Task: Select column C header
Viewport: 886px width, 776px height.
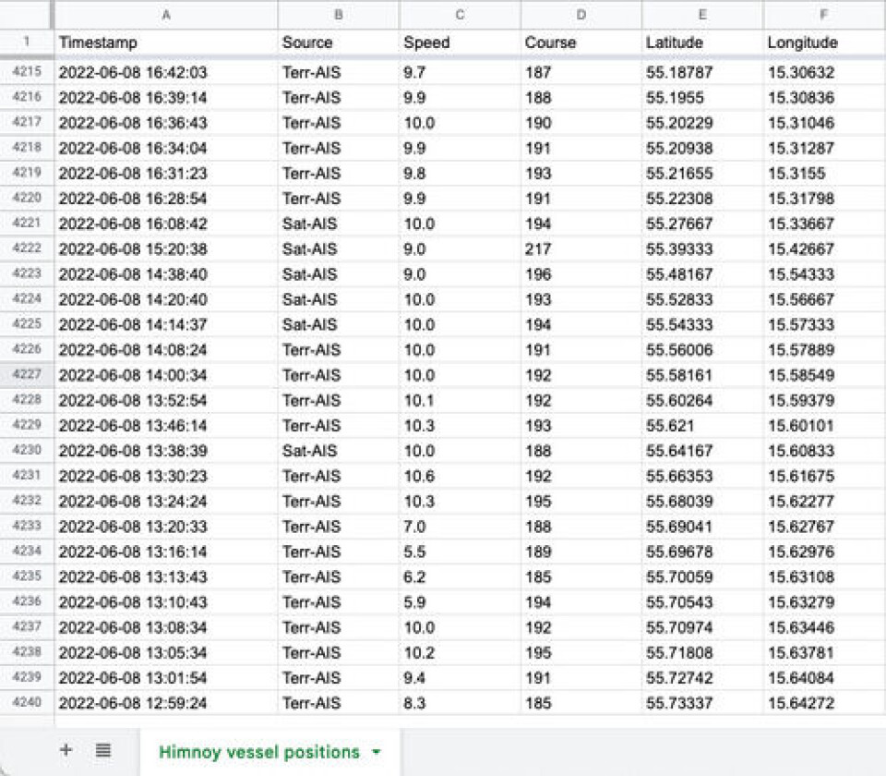Action: 460,15
